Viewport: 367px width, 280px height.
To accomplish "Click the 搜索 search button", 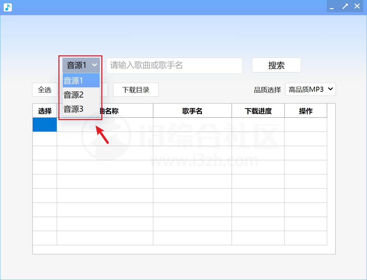I will (277, 65).
